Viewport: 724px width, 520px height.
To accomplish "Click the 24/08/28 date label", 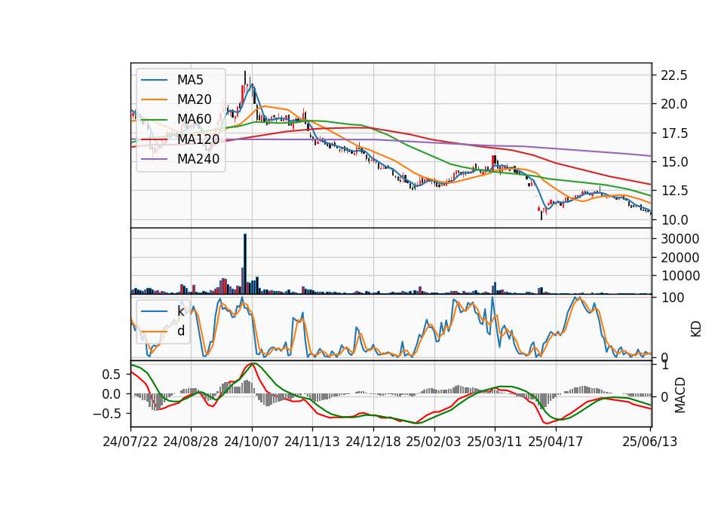I will pyautogui.click(x=191, y=442).
